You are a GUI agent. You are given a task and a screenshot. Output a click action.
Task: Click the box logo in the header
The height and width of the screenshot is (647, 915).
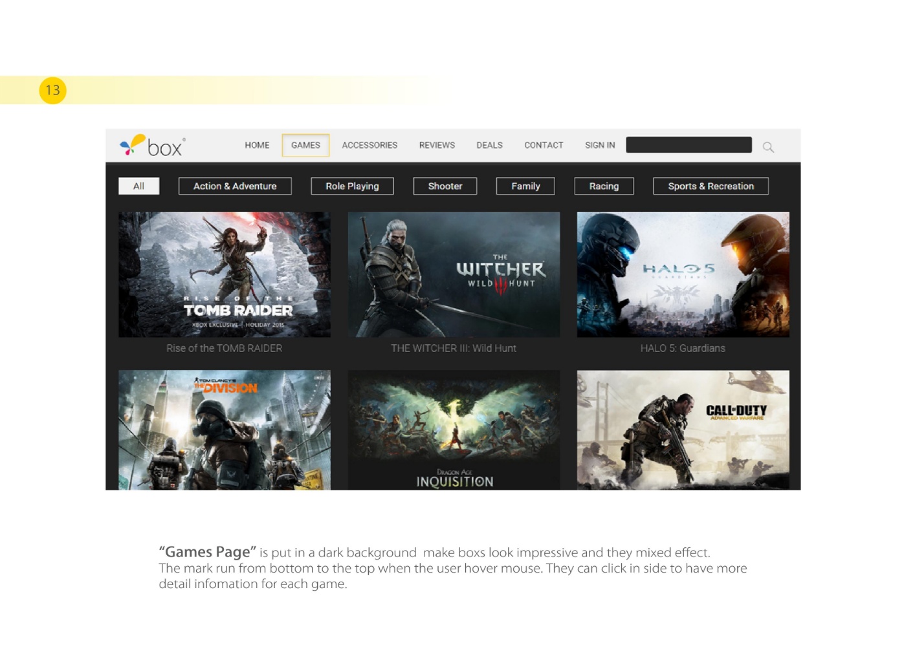tap(152, 146)
